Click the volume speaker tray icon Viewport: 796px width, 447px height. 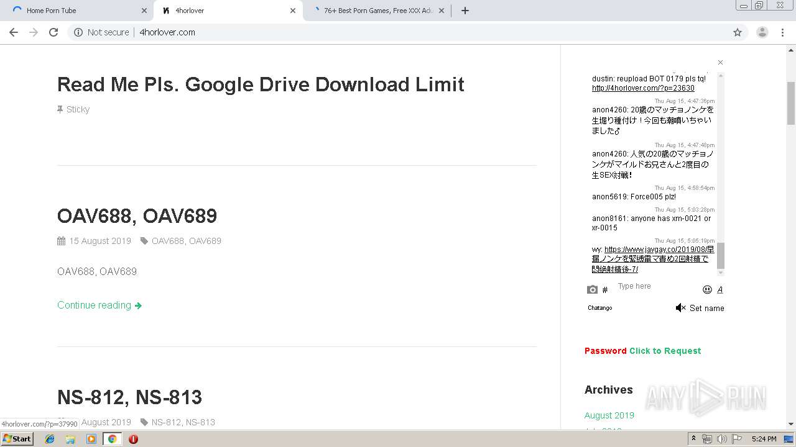[x=721, y=439]
